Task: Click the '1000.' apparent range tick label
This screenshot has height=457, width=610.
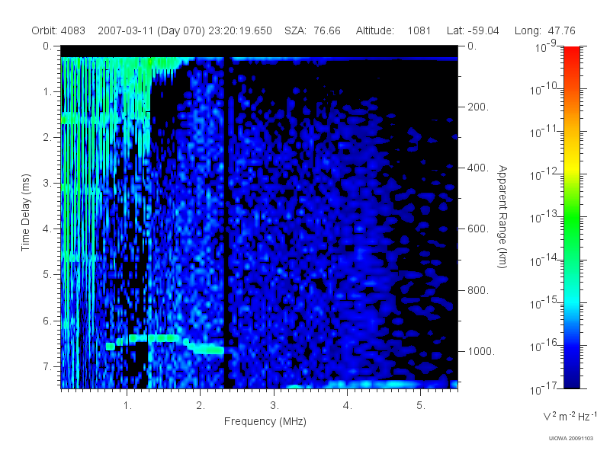Action: [481, 351]
